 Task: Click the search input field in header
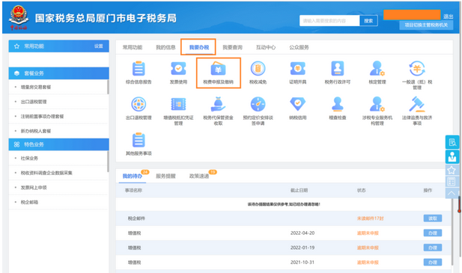click(x=329, y=21)
